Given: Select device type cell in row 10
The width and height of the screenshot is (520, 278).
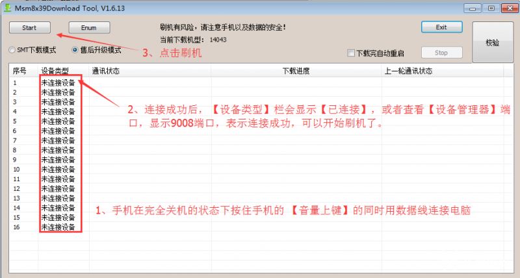Looking at the screenshot, I should (58, 170).
